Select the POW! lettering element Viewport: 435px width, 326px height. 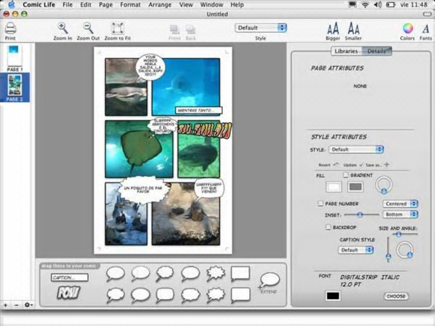(69, 292)
